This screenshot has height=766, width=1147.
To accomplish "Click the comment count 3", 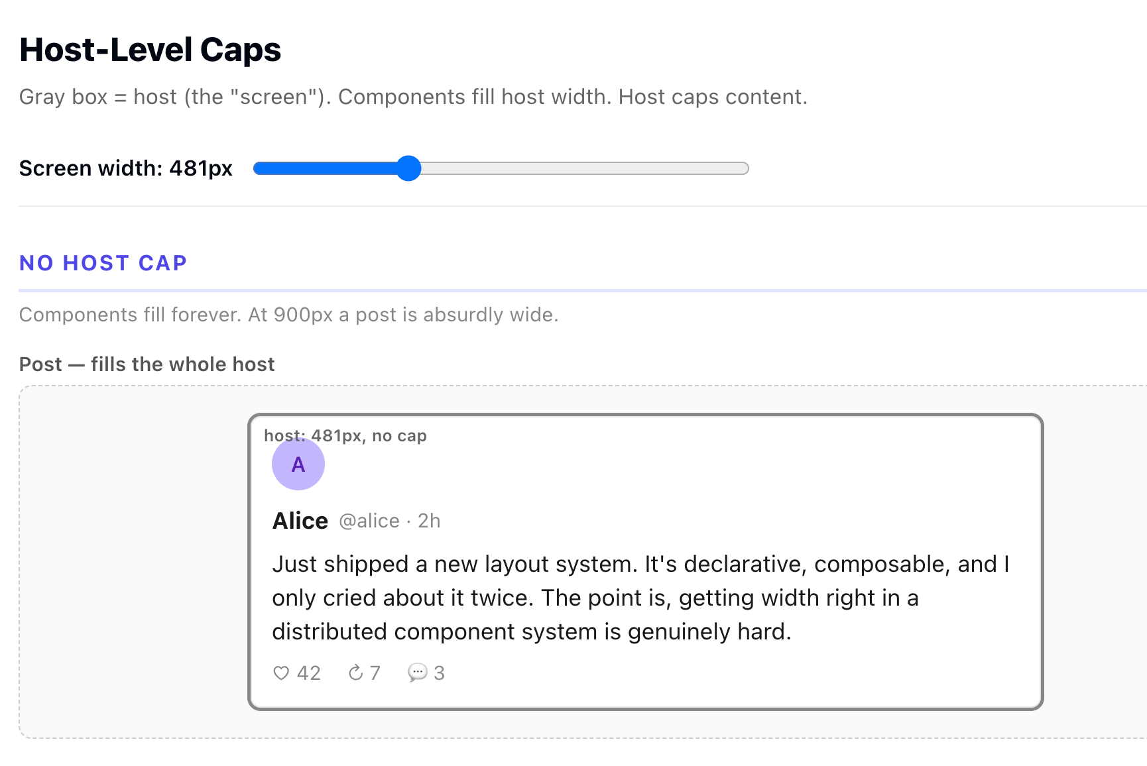I will [439, 673].
